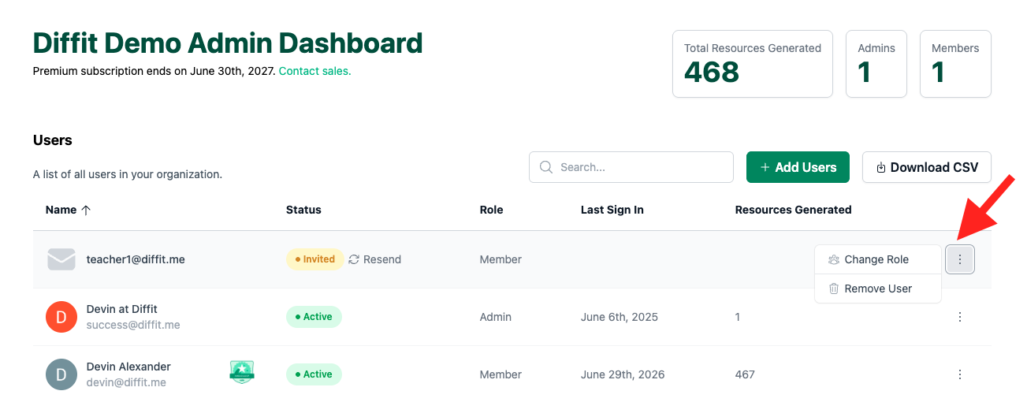Click the Change Role people icon

[834, 259]
